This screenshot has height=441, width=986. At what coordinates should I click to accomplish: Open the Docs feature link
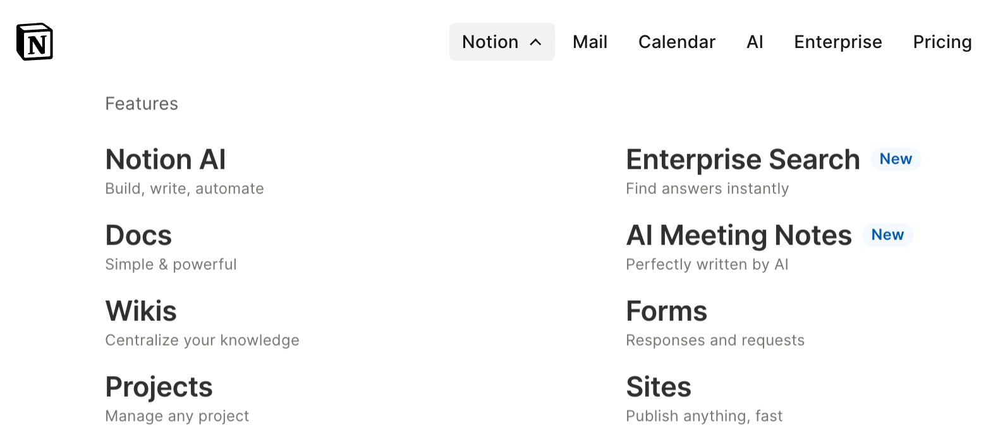coord(138,235)
